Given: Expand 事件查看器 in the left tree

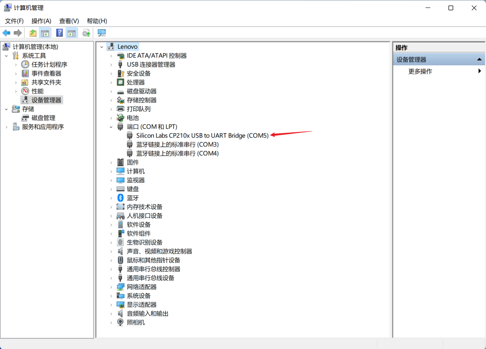Looking at the screenshot, I should point(16,74).
